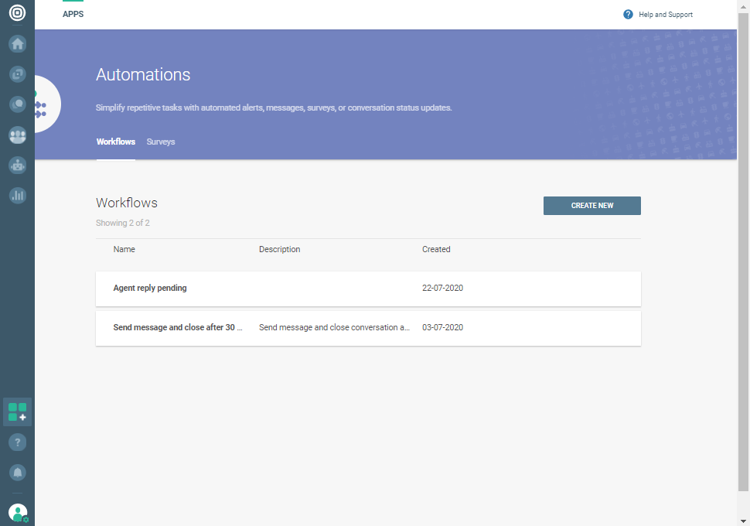Open the notifications bell icon
Image resolution: width=750 pixels, height=526 pixels.
[17, 472]
